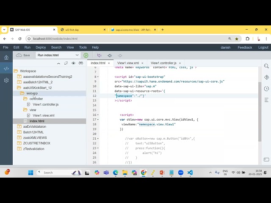Collapse the view folder
271x203 pixels.
(x=25, y=110)
